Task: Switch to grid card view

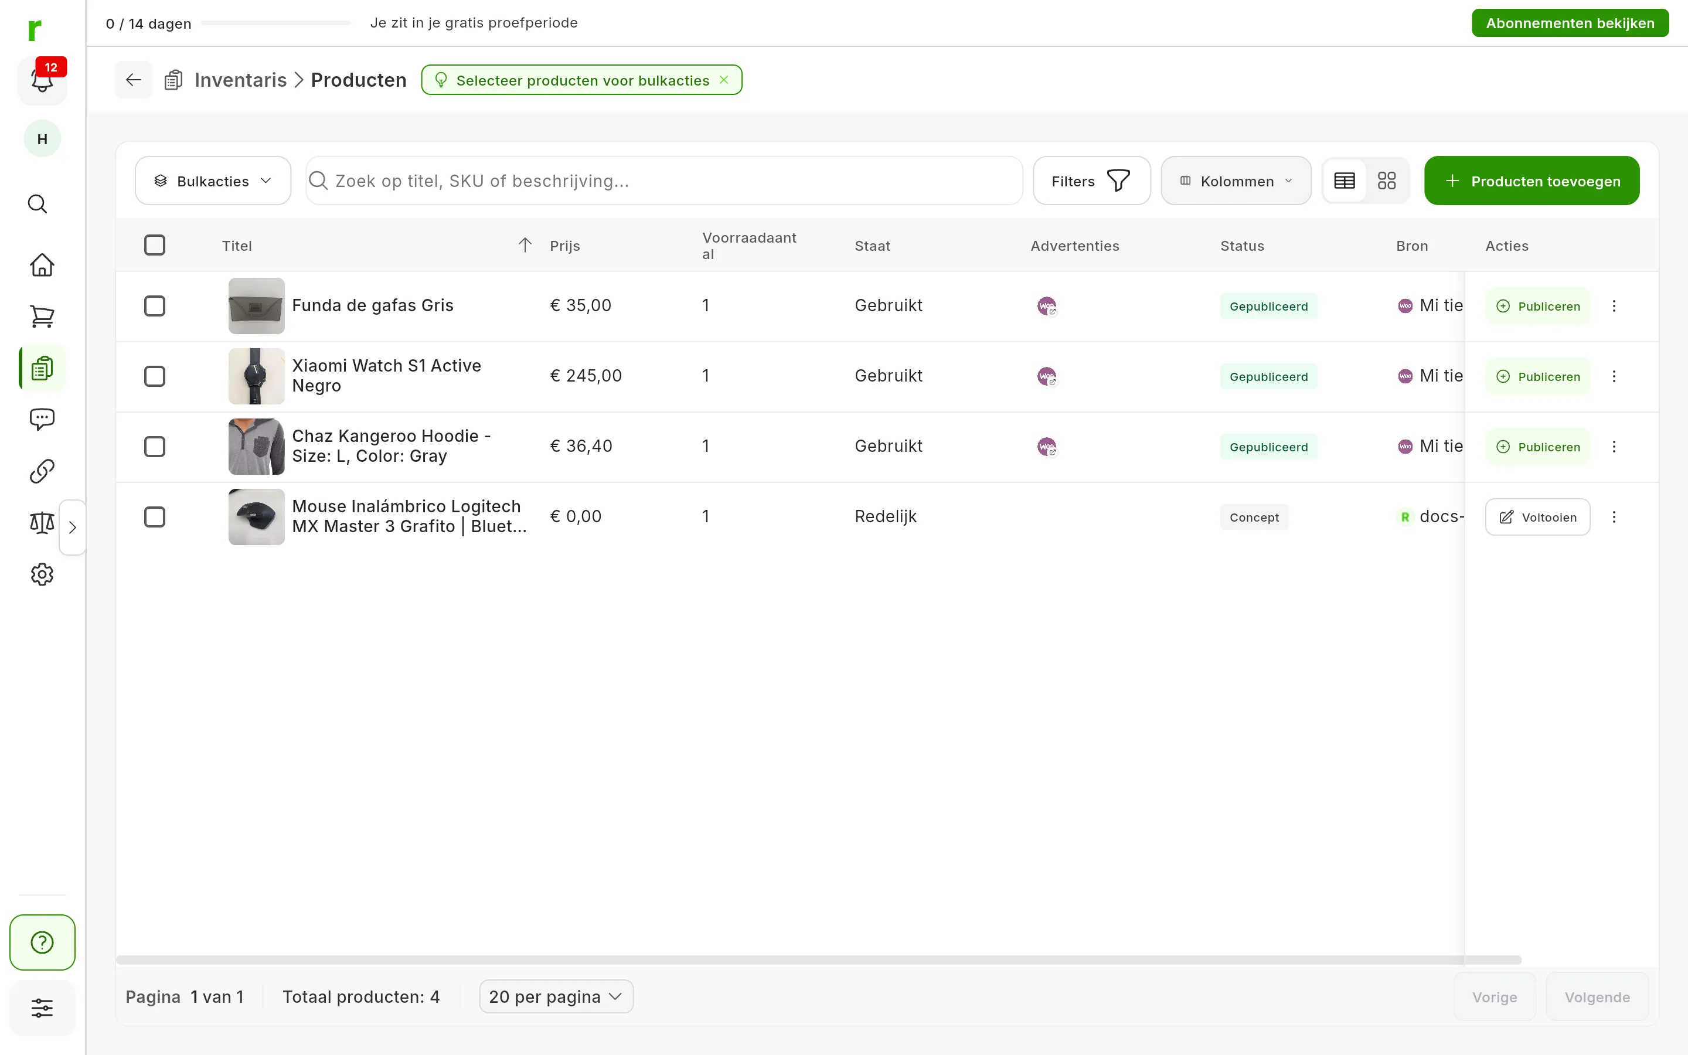Action: click(1387, 181)
